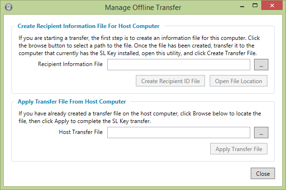Click the Create Recipient ID File button
This screenshot has height=190, width=286.
(x=170, y=81)
